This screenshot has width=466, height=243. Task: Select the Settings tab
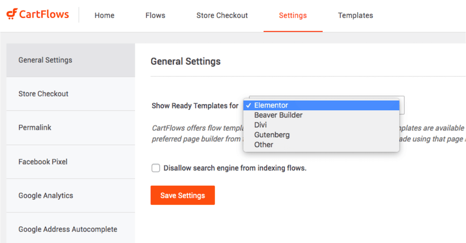click(x=293, y=15)
